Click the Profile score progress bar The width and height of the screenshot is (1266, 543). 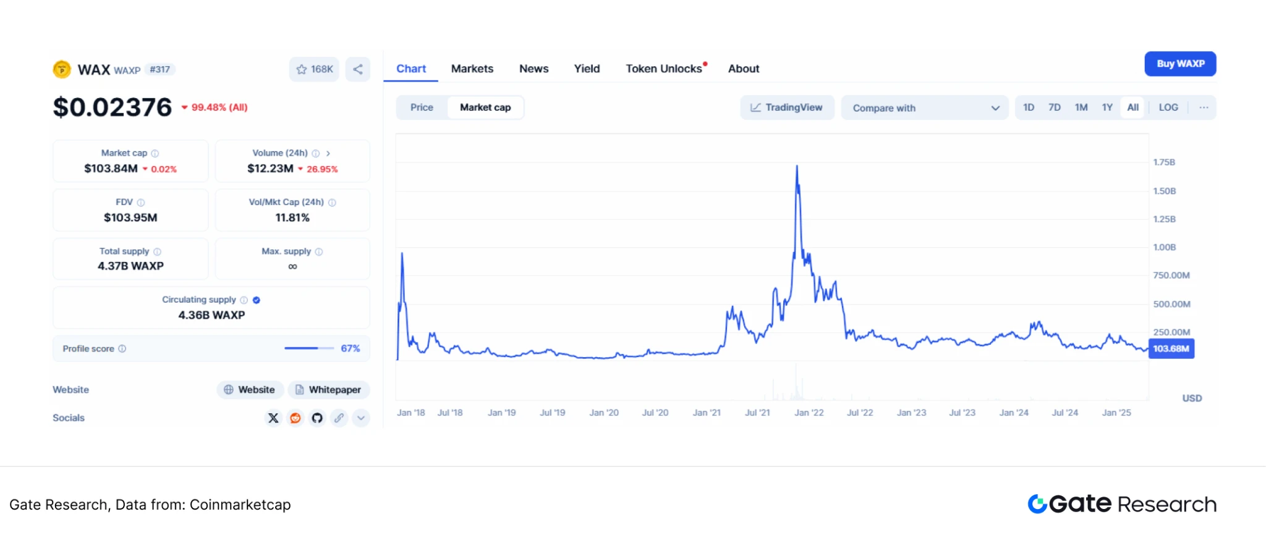point(309,348)
